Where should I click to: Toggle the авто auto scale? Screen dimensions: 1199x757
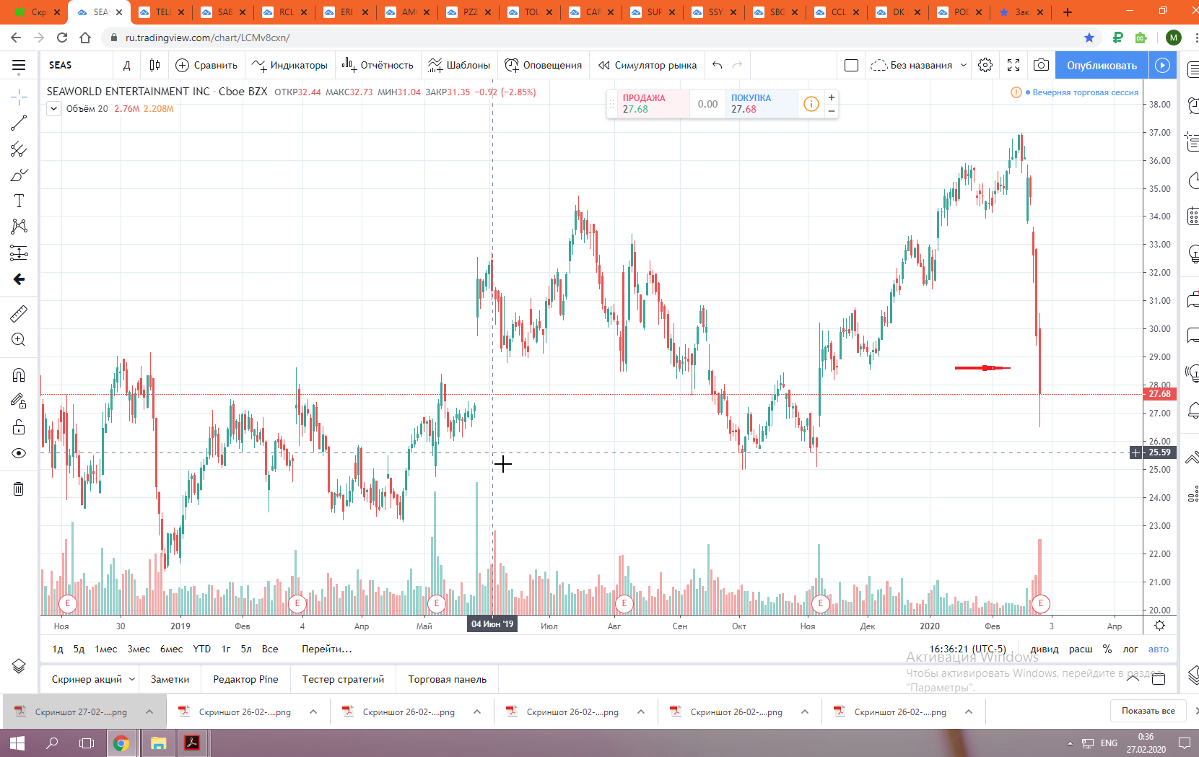click(1159, 649)
